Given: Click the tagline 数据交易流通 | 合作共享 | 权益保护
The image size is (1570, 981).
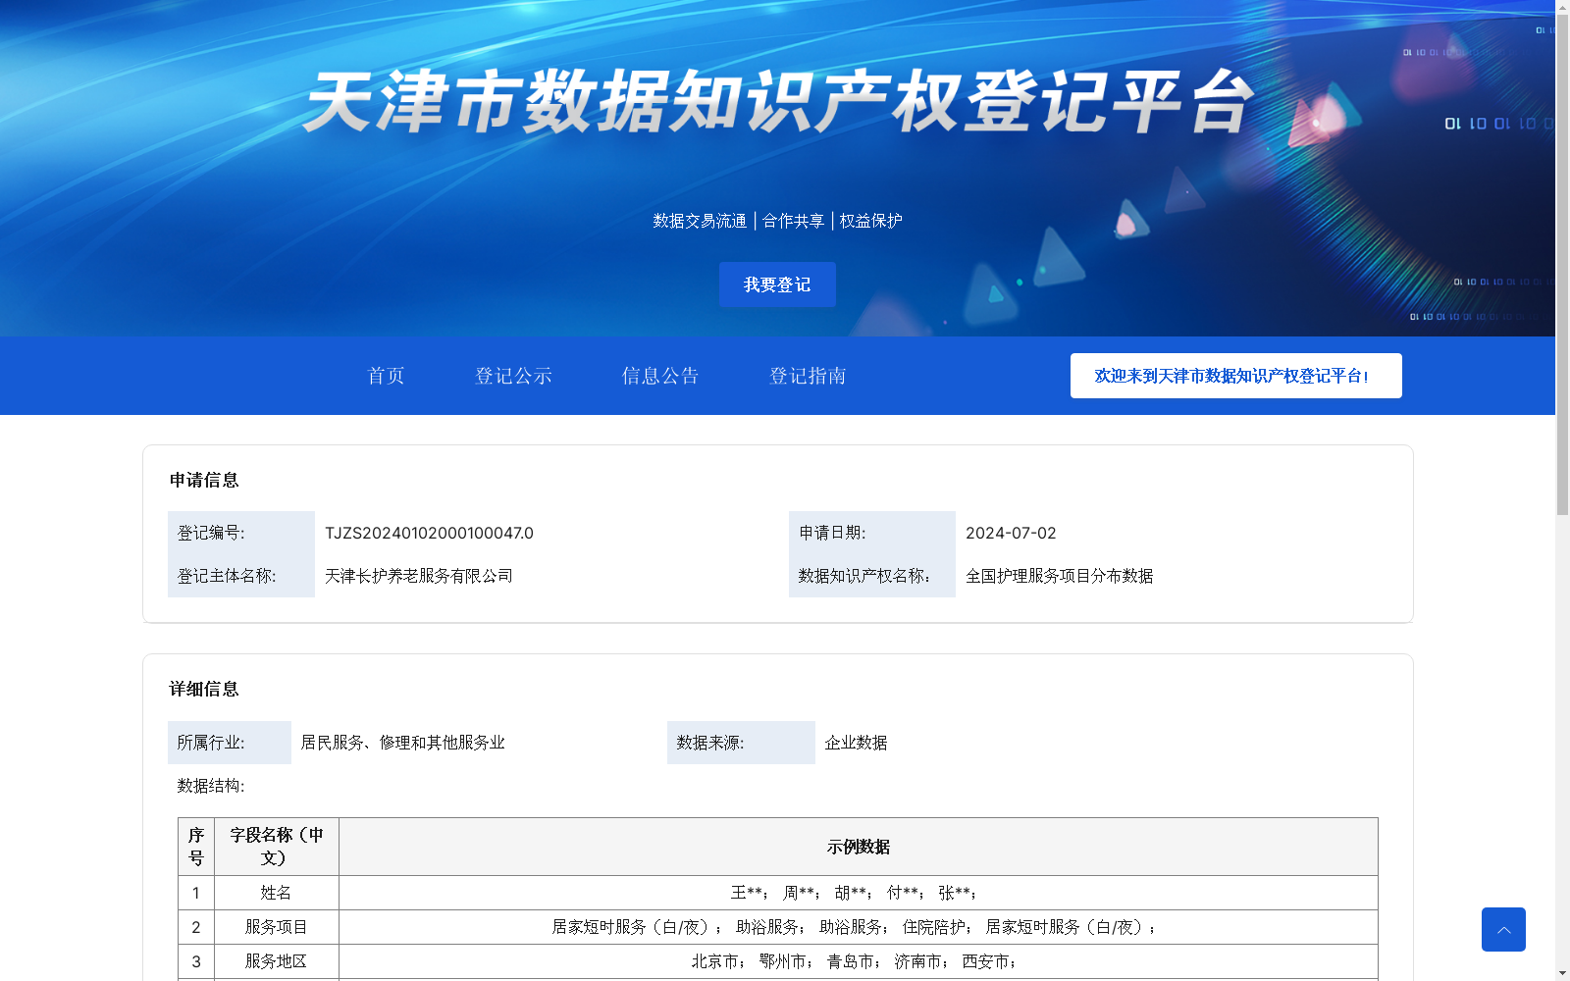Looking at the screenshot, I should click(x=777, y=221).
